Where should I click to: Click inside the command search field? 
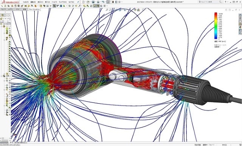(x=210, y=2)
